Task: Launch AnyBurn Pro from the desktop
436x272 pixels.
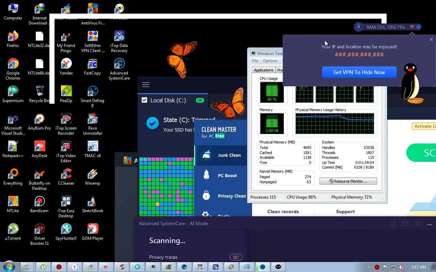Action: pyautogui.click(x=40, y=122)
